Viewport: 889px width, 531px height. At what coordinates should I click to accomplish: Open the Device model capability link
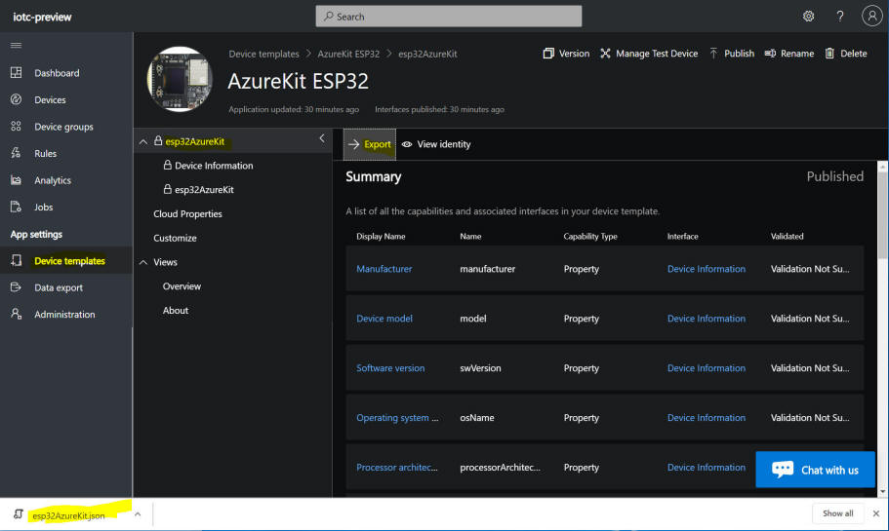click(x=384, y=319)
